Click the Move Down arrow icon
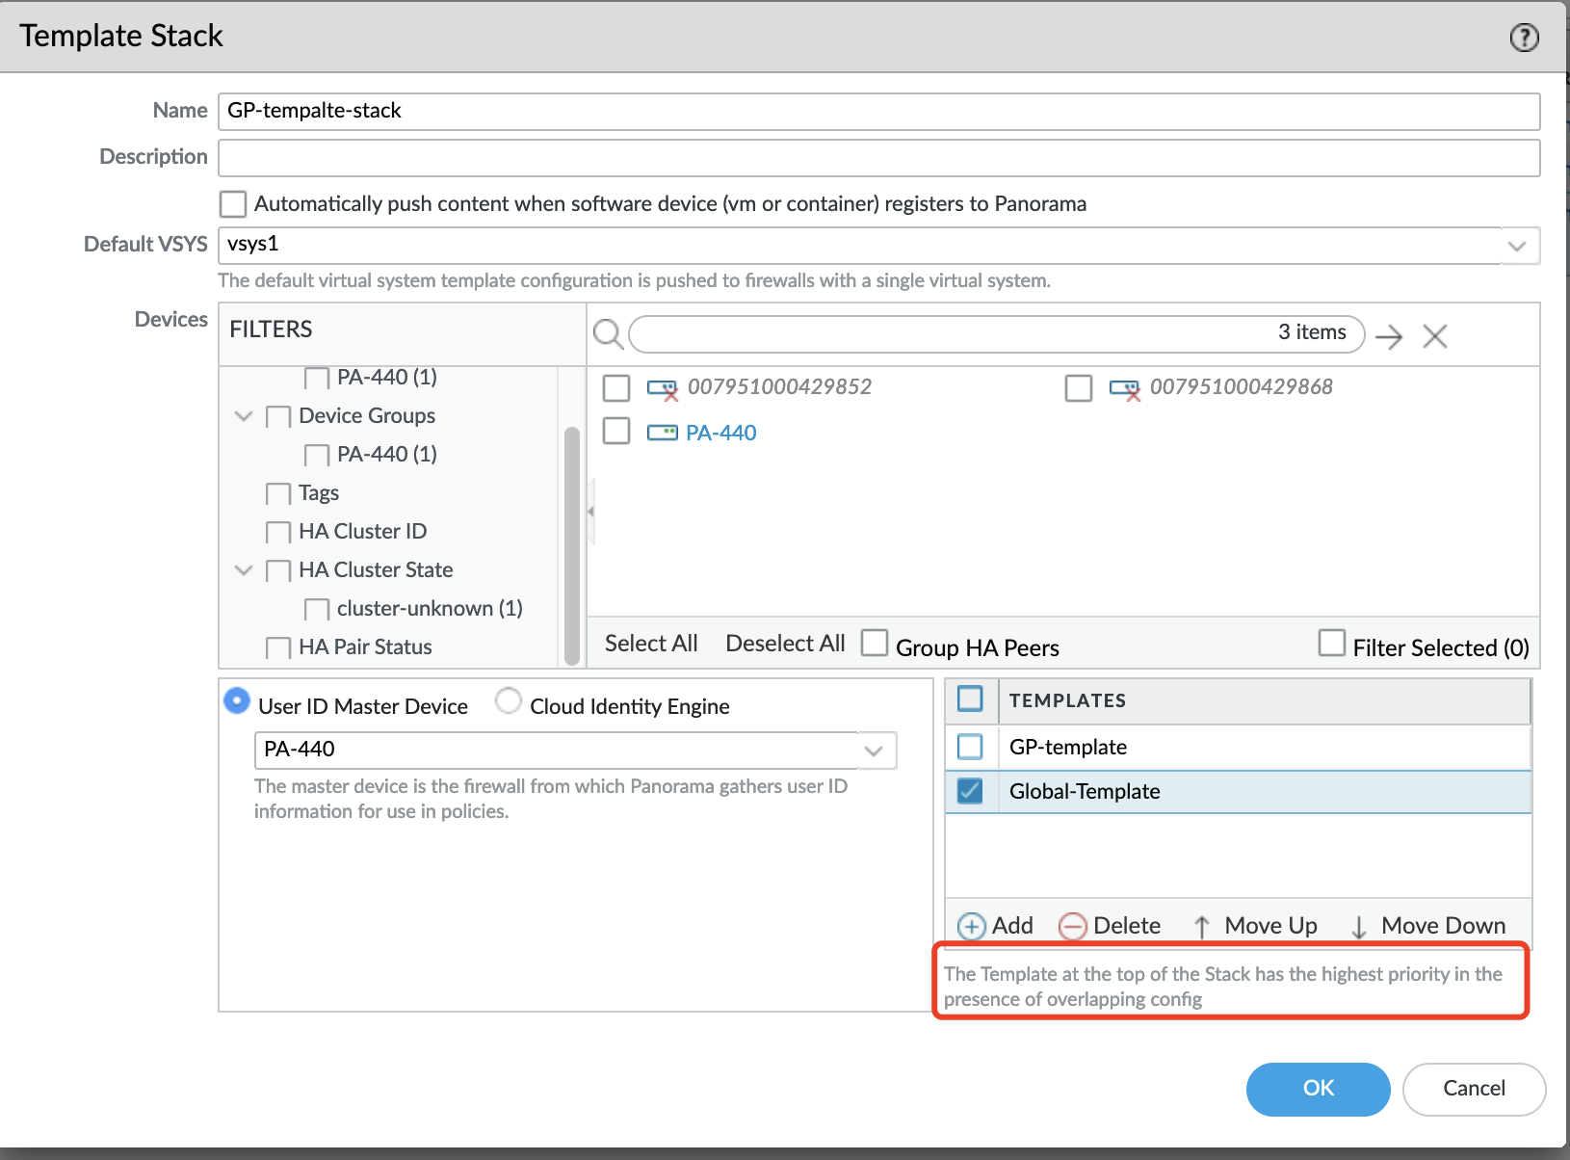The width and height of the screenshot is (1570, 1160). tap(1359, 927)
